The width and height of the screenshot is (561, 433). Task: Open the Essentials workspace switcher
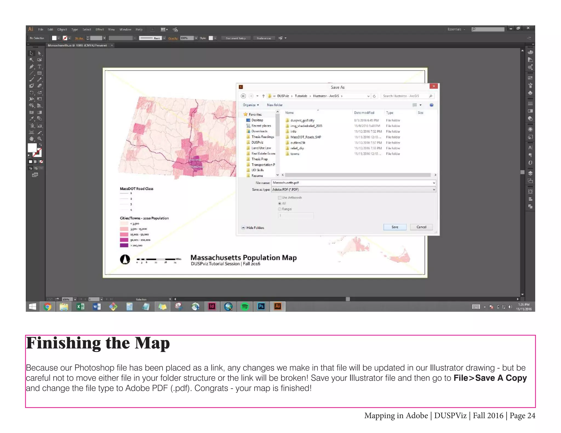click(x=456, y=29)
